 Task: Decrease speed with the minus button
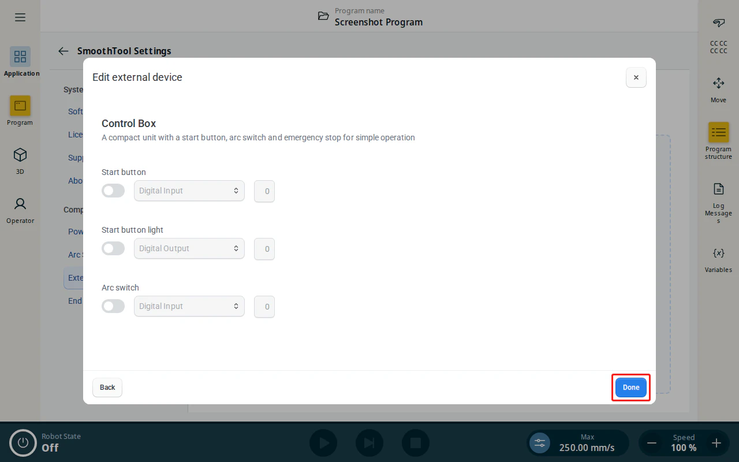[652, 443]
